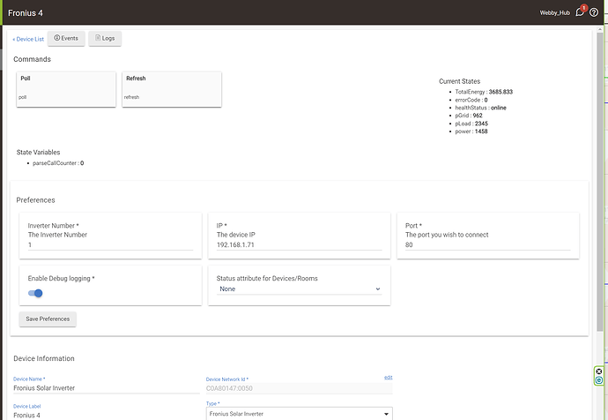Click pLoad : 2345 state
Screen dimensions: 608x420
tap(471, 124)
